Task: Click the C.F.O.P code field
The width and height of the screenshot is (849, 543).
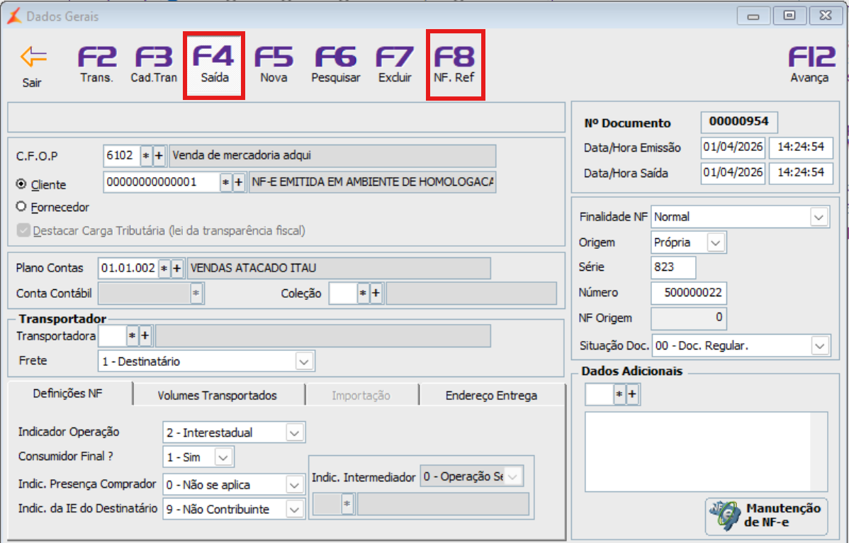Action: [x=122, y=156]
